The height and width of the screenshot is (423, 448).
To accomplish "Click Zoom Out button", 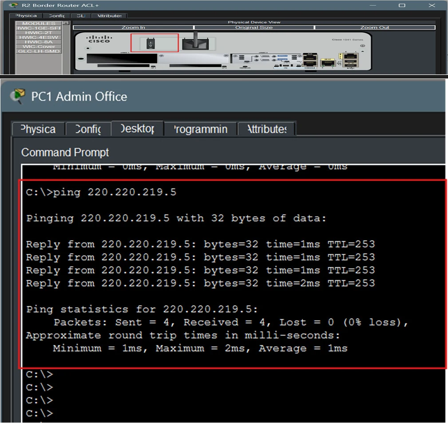I will pos(375,27).
